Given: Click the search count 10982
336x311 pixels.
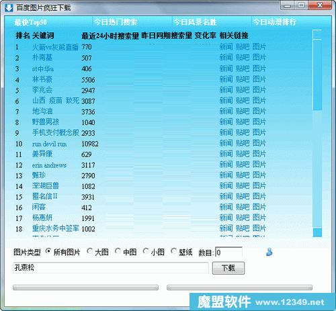Looking at the screenshot, I should pos(90,144).
